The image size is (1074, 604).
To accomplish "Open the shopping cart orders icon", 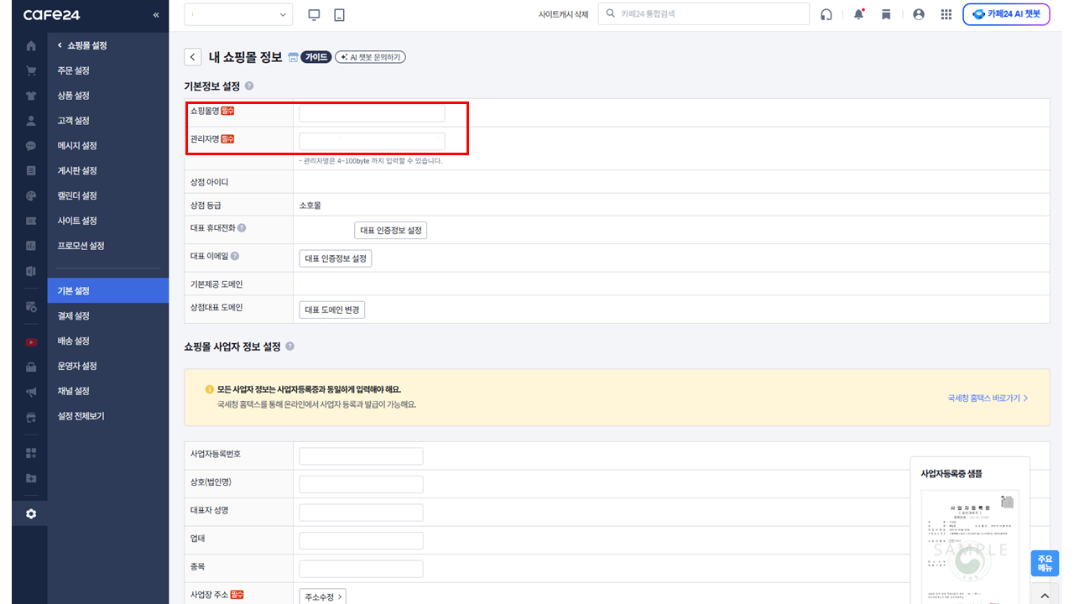I will click(x=31, y=70).
